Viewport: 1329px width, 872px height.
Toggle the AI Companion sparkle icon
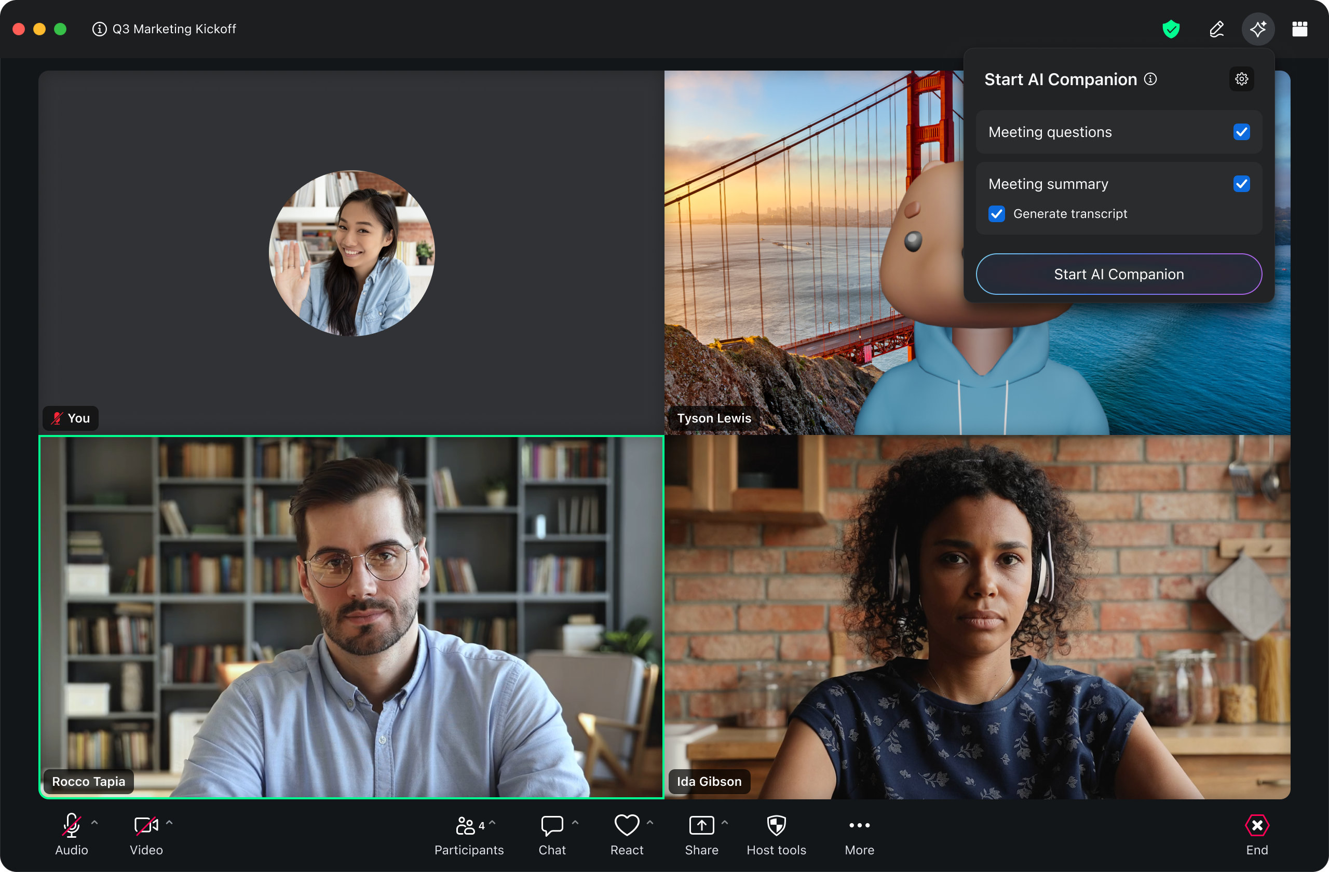click(1257, 29)
